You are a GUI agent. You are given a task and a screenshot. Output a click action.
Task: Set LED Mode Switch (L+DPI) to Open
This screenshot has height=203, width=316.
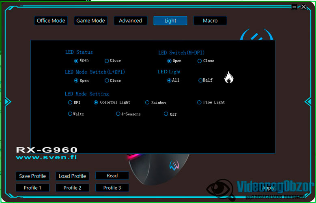[x=76, y=80]
